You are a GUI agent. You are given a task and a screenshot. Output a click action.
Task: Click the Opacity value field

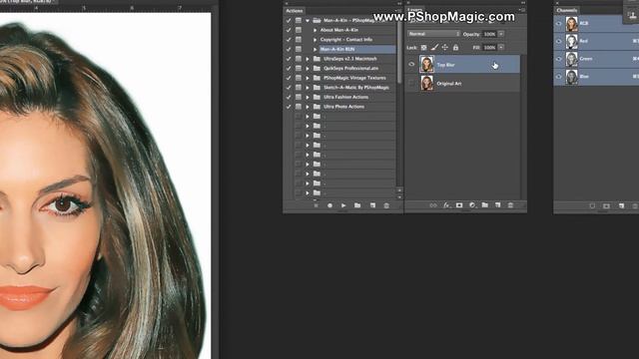(x=489, y=34)
